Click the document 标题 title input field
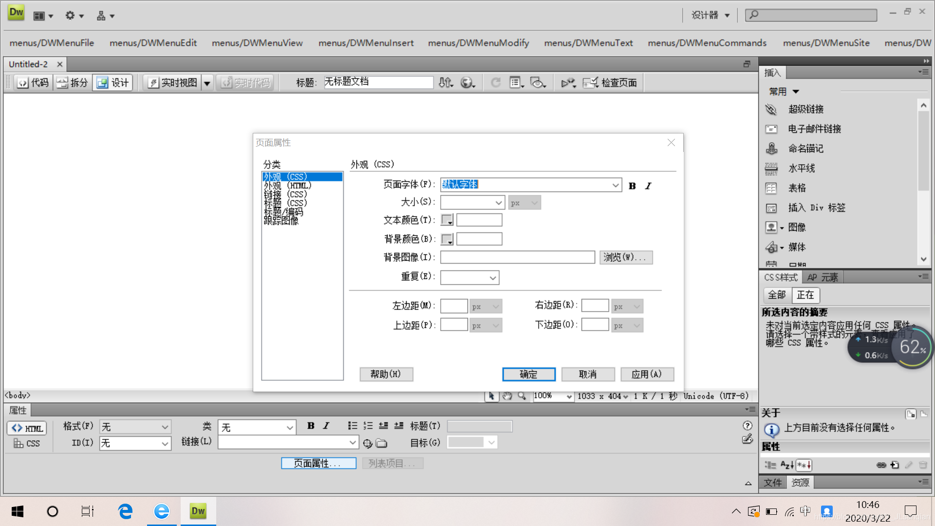This screenshot has width=935, height=526. (378, 82)
